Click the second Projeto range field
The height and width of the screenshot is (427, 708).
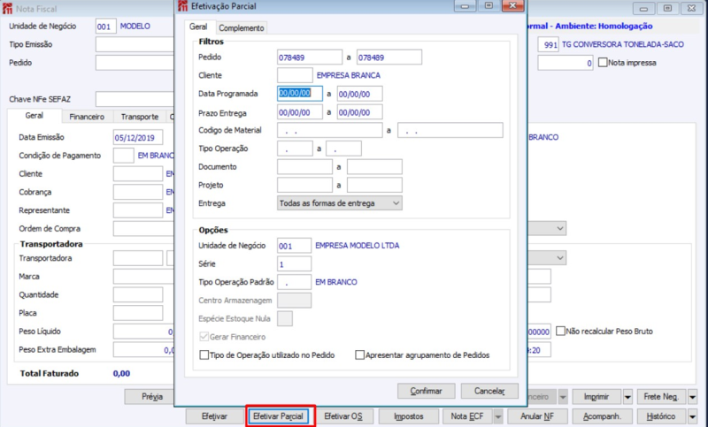click(374, 185)
